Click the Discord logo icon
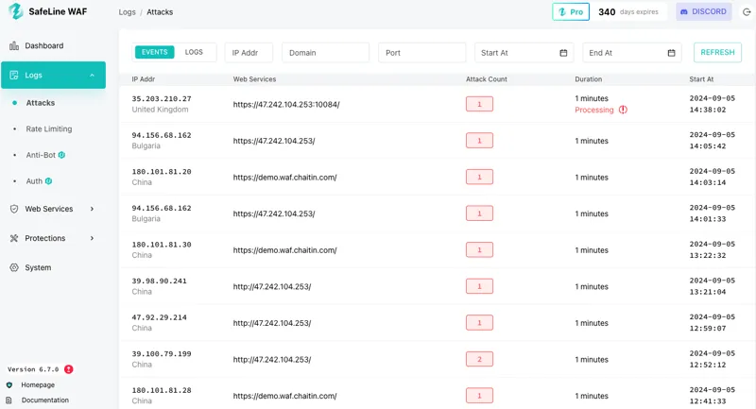This screenshot has height=409, width=756. pyautogui.click(x=683, y=11)
